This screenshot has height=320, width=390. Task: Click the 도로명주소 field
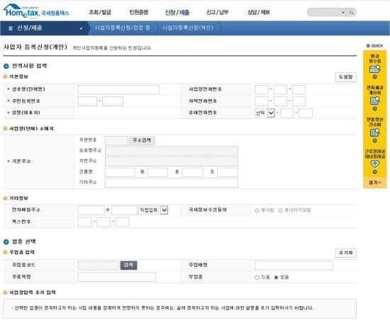(172, 151)
